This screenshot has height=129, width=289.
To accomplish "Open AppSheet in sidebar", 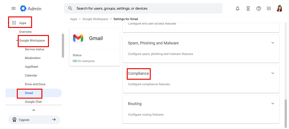I will point(31,67).
